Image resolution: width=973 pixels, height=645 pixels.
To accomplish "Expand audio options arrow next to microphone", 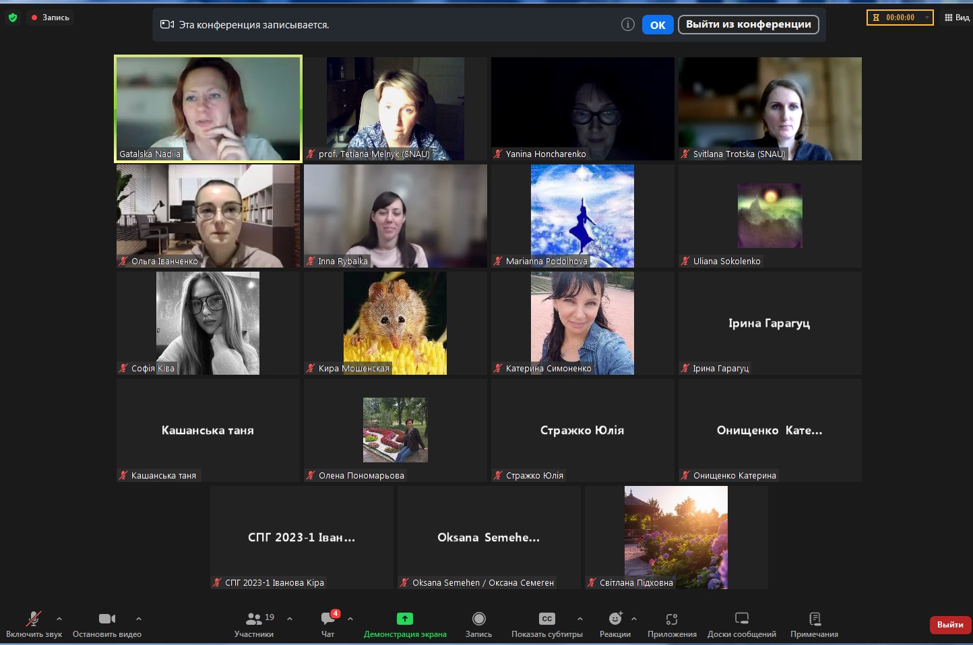I will pyautogui.click(x=59, y=618).
